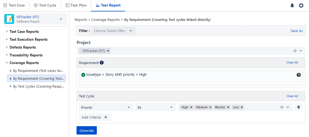Switch to the Test Plan tab
This screenshot has height=137, width=309.
[x=76, y=5]
